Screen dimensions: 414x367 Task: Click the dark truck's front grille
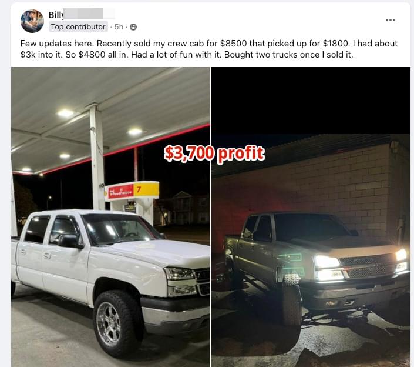pyautogui.click(x=368, y=266)
